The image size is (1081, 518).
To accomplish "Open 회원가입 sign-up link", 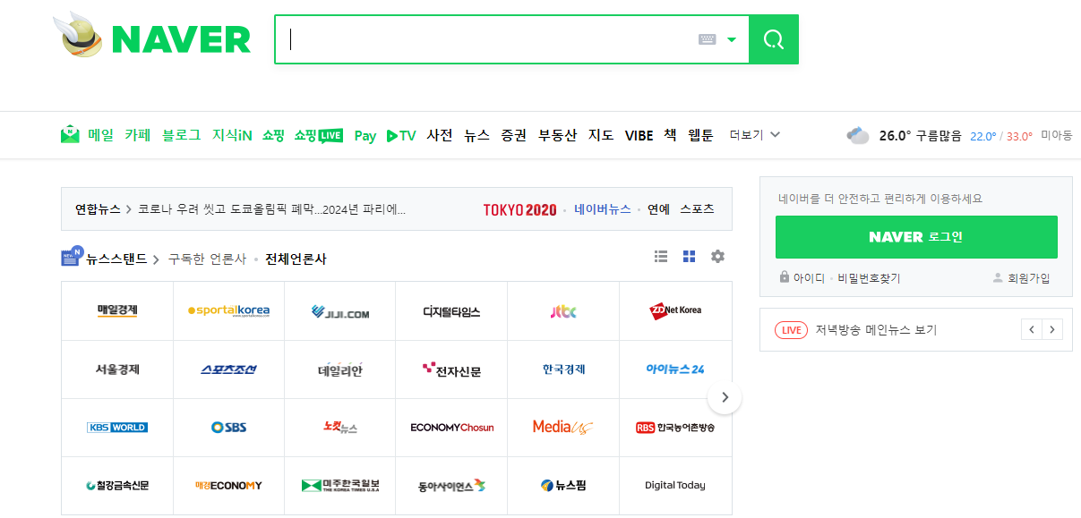I will 1021,278.
